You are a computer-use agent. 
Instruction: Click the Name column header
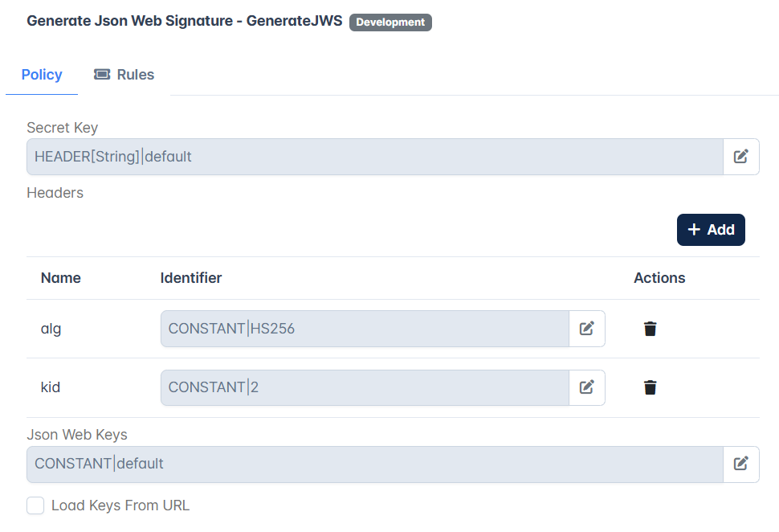pos(60,278)
